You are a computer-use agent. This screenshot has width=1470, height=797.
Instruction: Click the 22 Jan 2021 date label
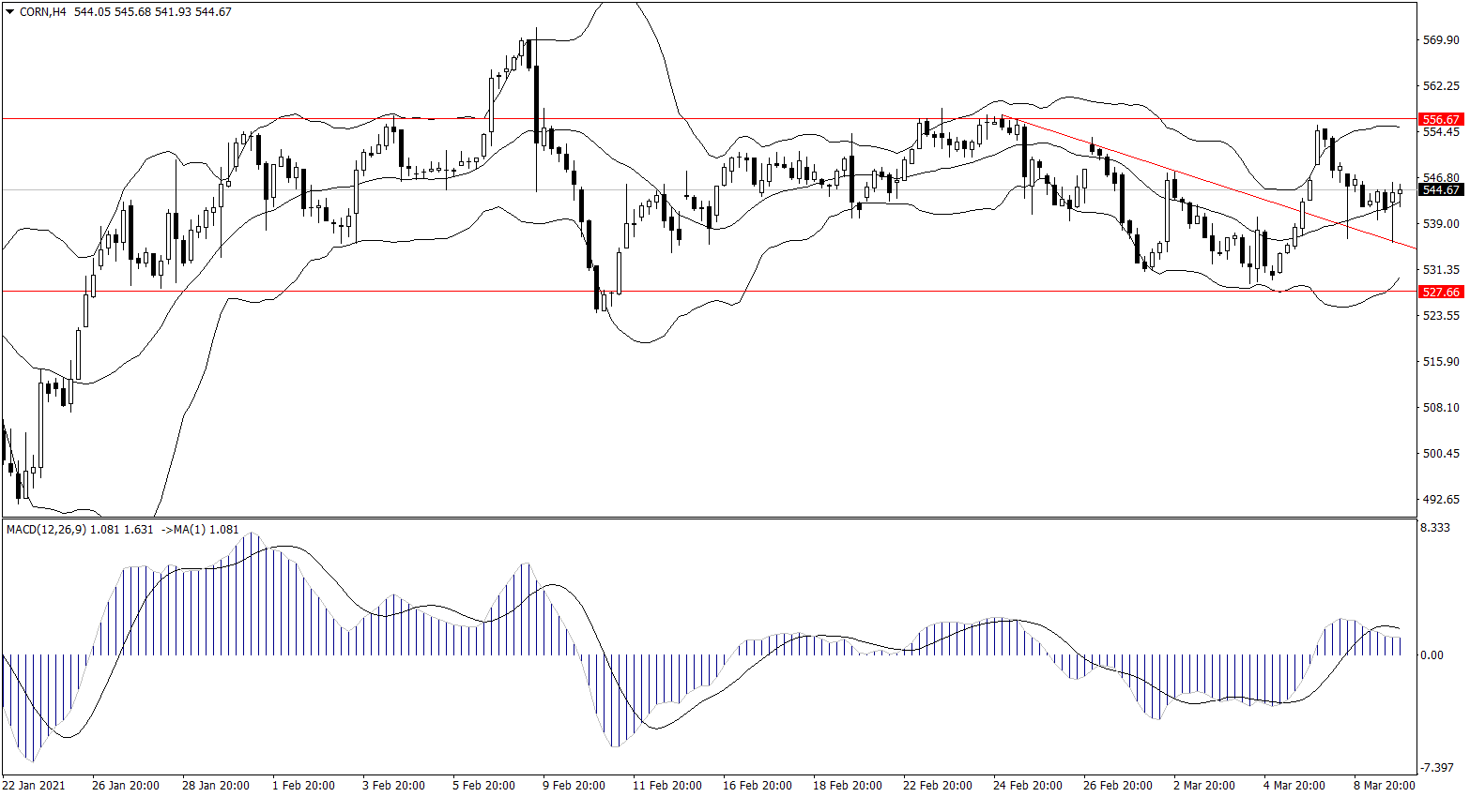pyautogui.click(x=34, y=785)
